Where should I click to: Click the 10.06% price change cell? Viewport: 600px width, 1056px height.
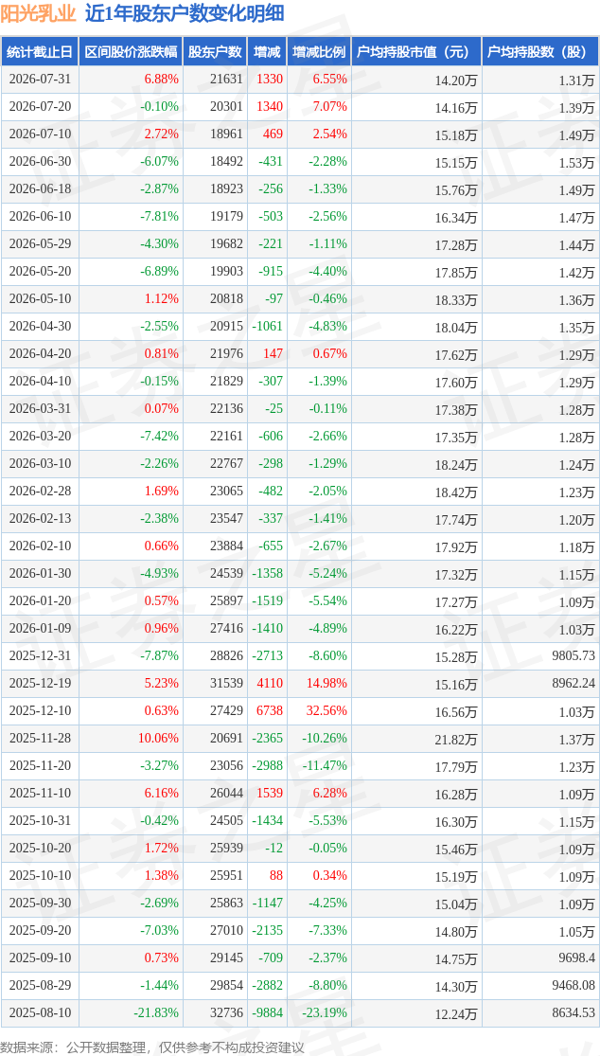[x=131, y=739]
